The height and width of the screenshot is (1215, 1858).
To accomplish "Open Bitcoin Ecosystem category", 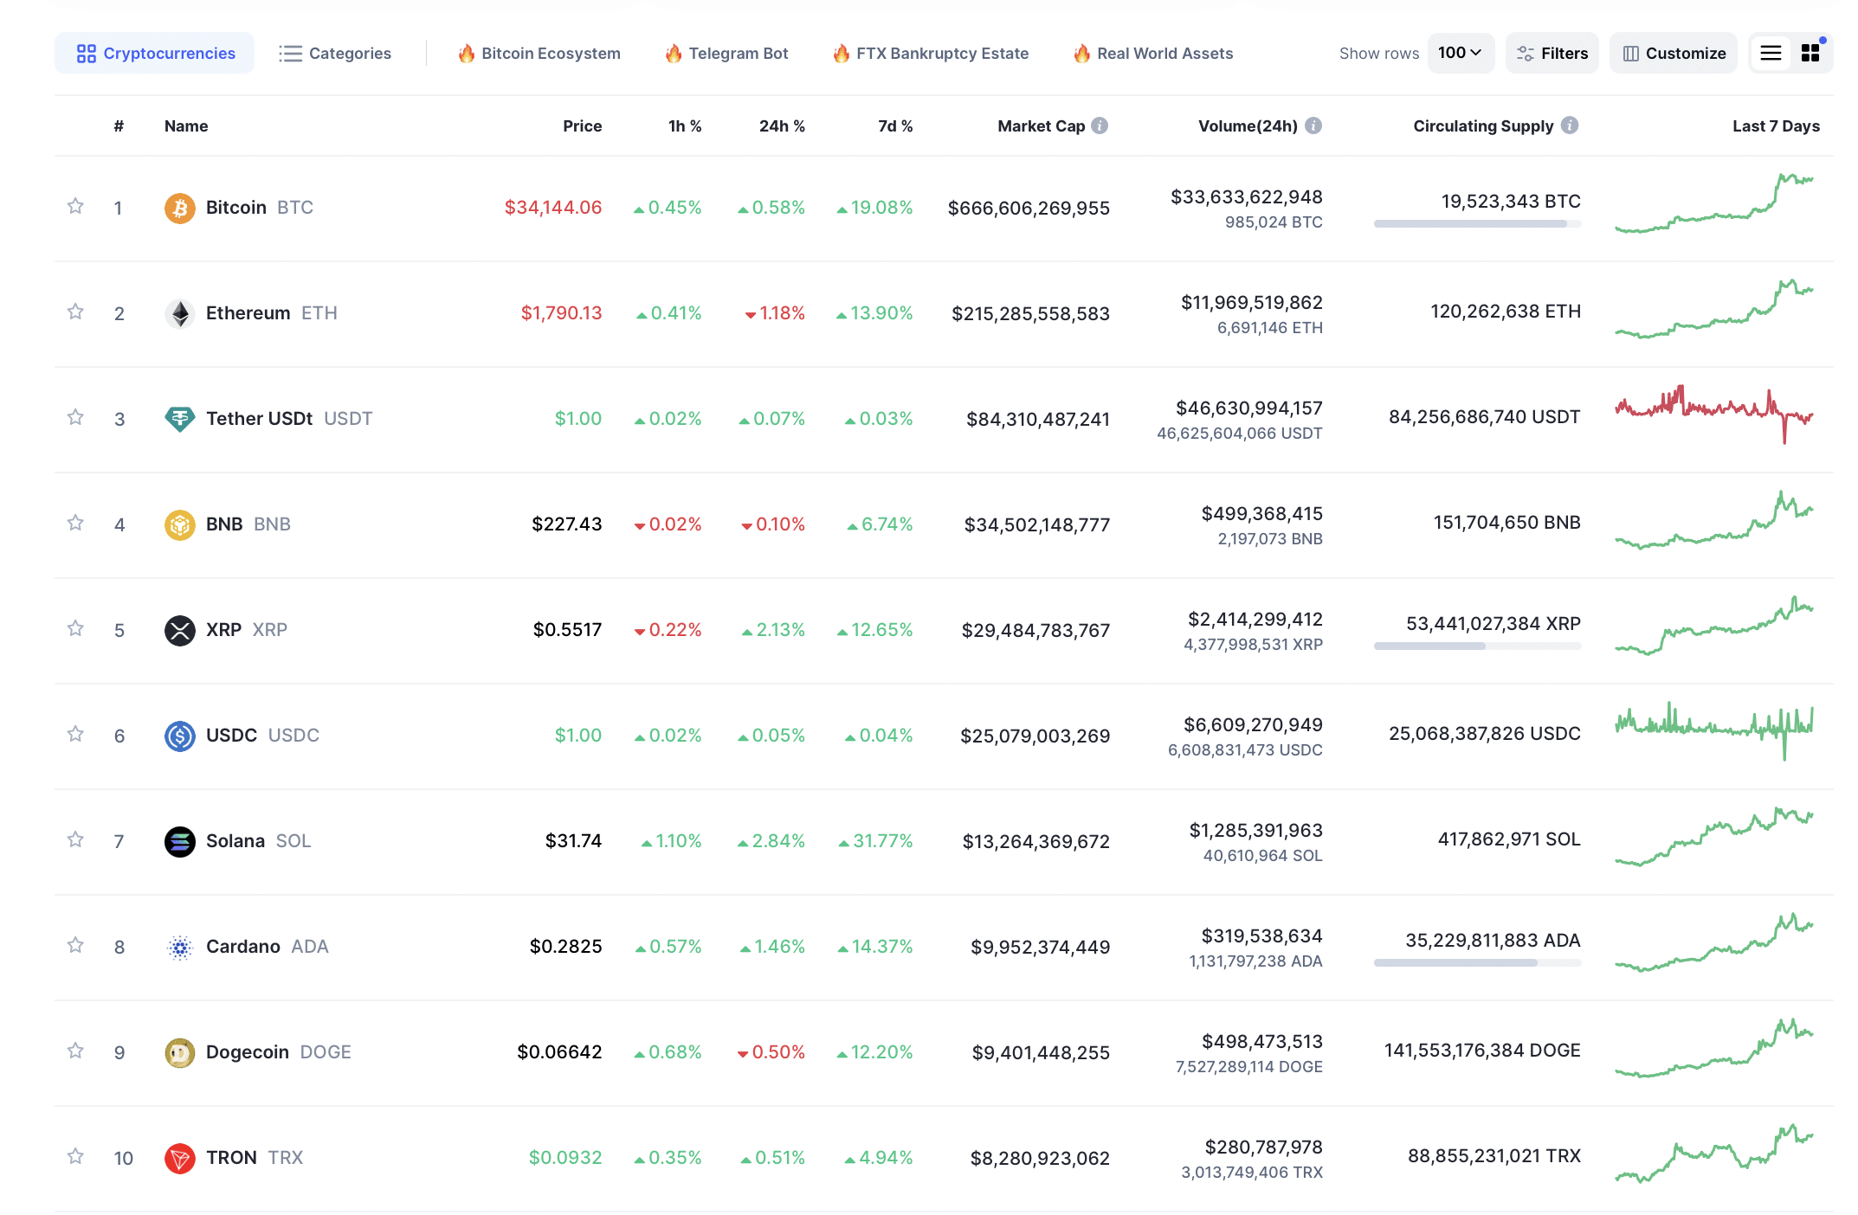I will click(539, 54).
